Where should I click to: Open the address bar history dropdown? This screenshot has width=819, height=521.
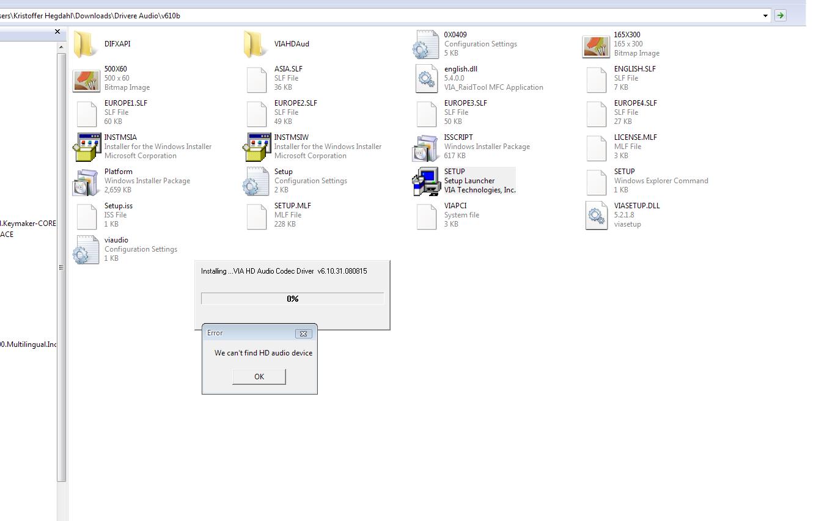(765, 16)
